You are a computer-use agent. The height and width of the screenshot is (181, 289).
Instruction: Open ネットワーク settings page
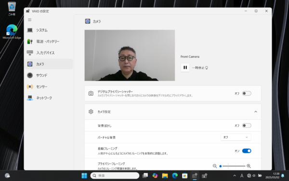coord(49,97)
